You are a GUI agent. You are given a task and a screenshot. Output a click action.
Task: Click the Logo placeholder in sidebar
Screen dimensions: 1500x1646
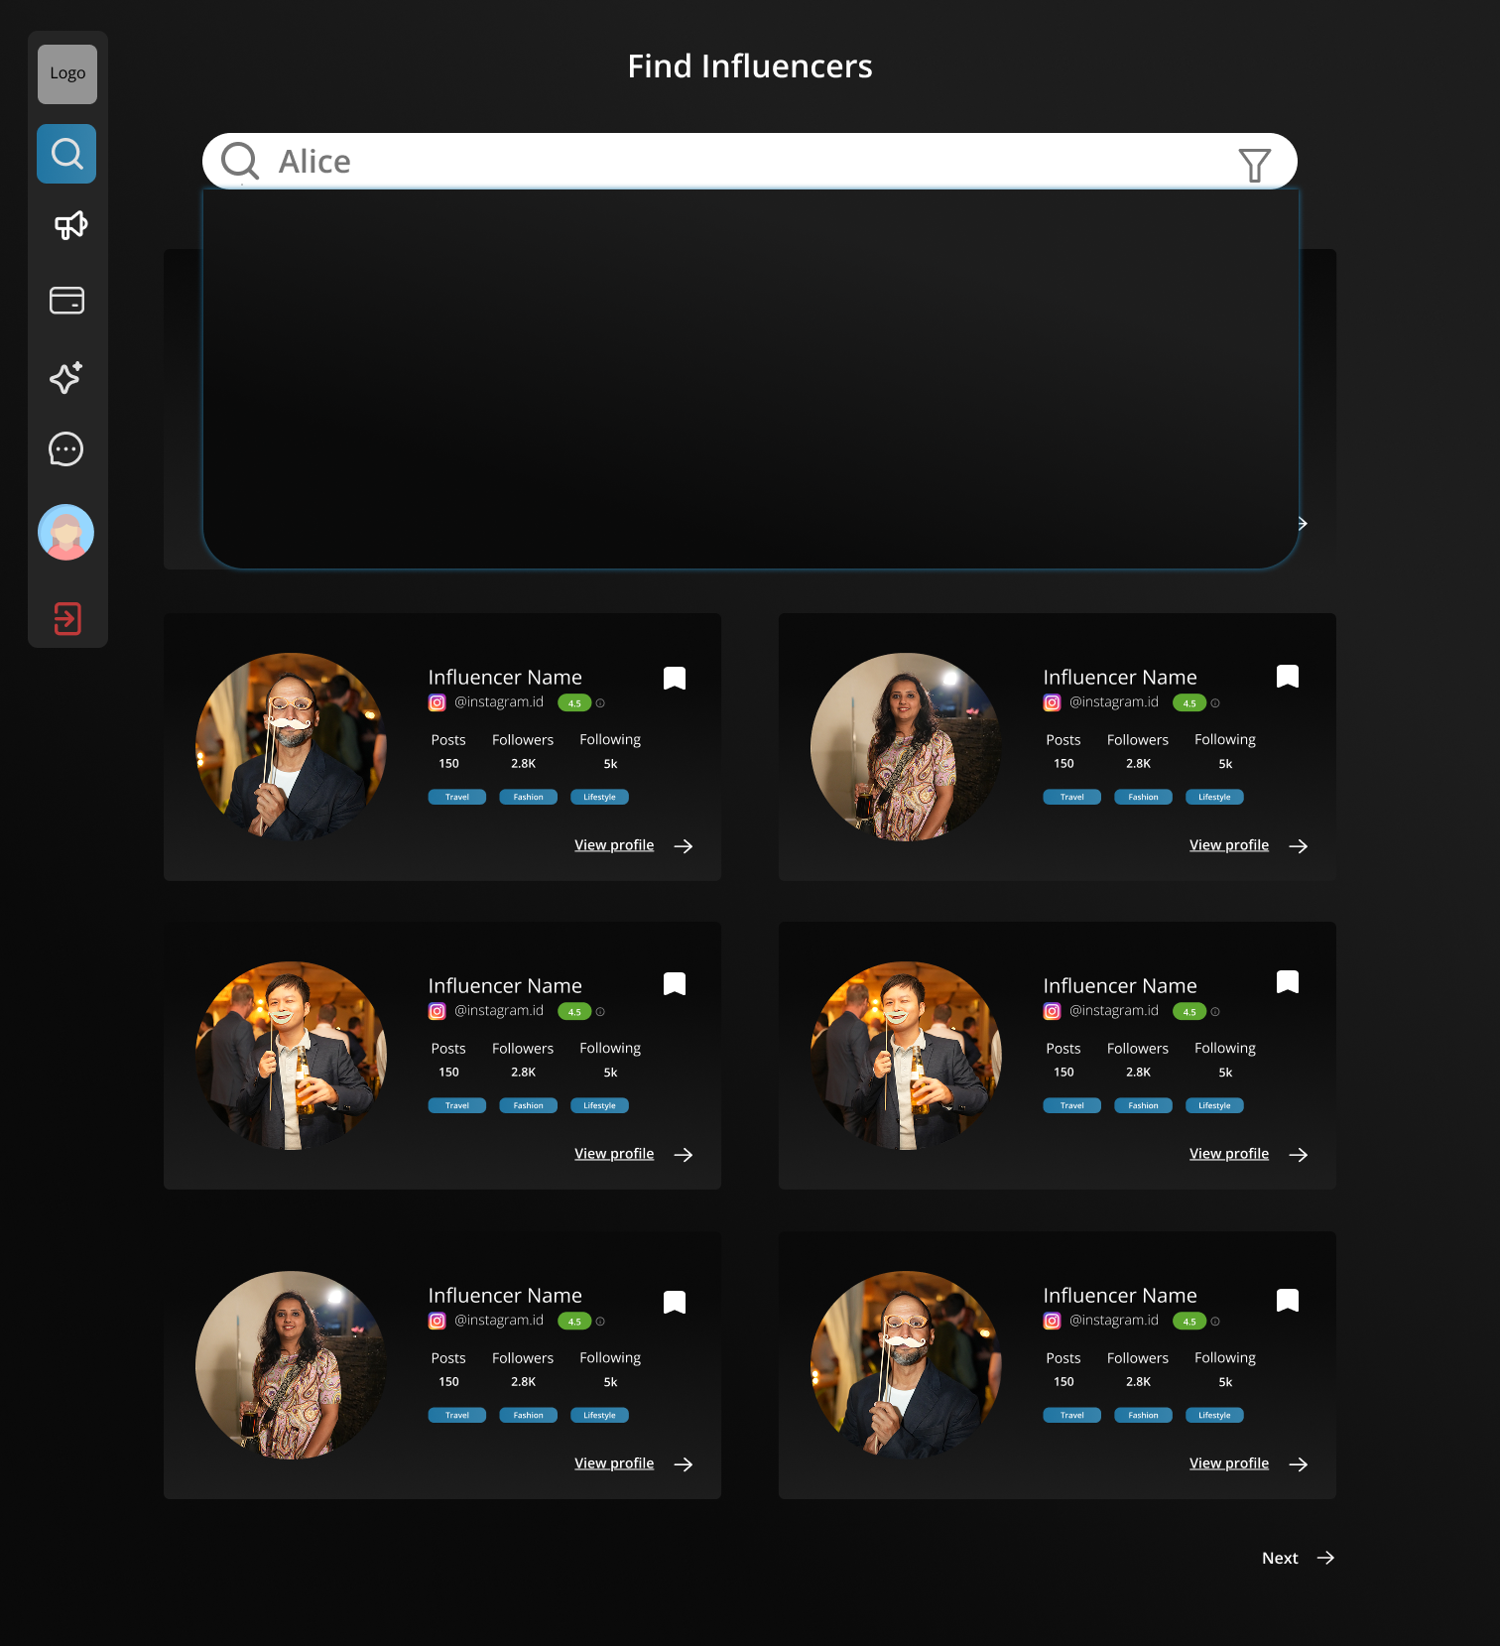pos(67,74)
